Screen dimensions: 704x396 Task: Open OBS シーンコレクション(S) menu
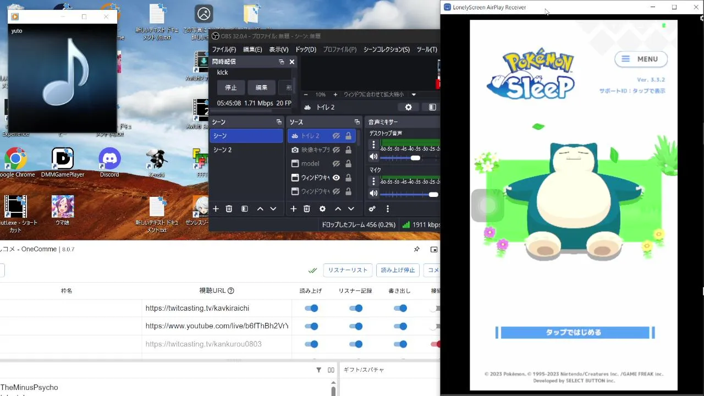[387, 50]
